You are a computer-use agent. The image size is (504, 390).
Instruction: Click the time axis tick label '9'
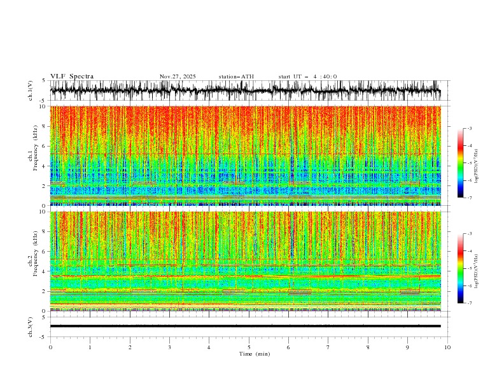(x=407, y=347)
